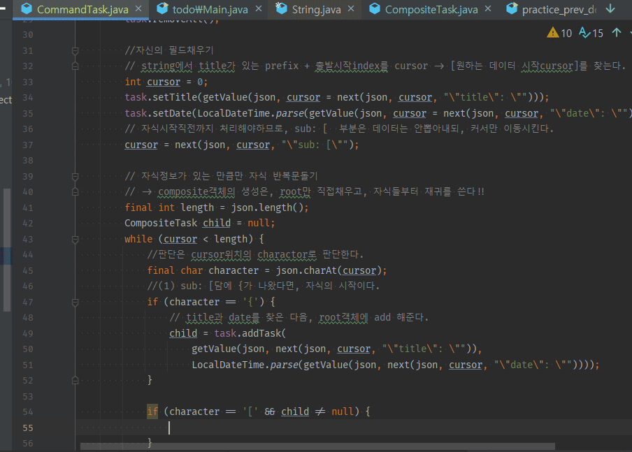Click 'LocalDateTime.parse' on line 35

[248, 113]
